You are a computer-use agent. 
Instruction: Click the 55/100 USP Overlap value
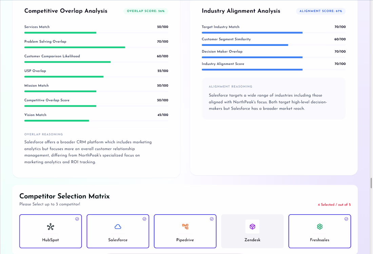click(163, 71)
